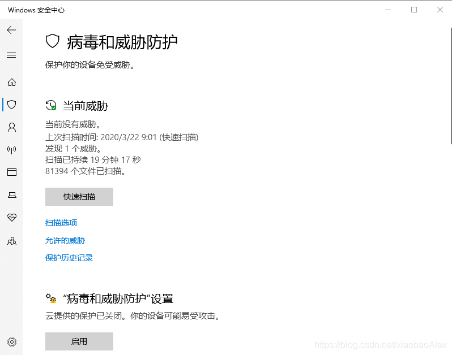Click the text 发现 1 个威胁。
Screen dimensions: 452x355
click(x=73, y=149)
